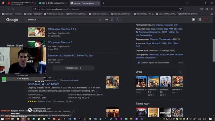This screenshot has width=215, height=121.
Task: Show all bookmarks overflow chevron
Action: 212,14
